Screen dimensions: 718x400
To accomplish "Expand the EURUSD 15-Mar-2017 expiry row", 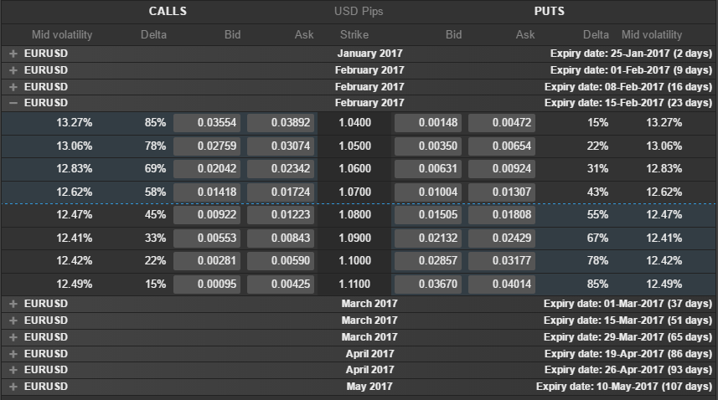I will (x=13, y=321).
